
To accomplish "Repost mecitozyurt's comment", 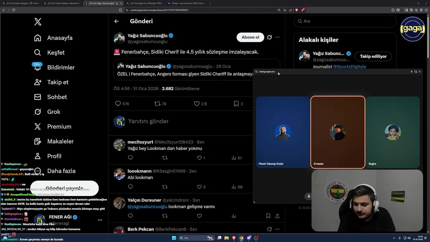I will click(x=165, y=158).
